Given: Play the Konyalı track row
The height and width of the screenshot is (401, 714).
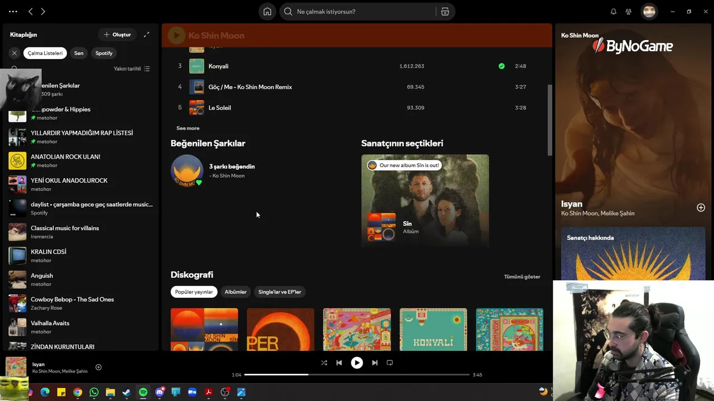Looking at the screenshot, I should click(x=357, y=66).
